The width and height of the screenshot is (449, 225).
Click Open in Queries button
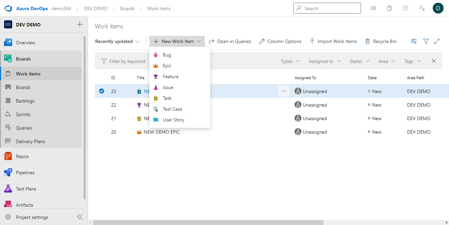point(230,41)
